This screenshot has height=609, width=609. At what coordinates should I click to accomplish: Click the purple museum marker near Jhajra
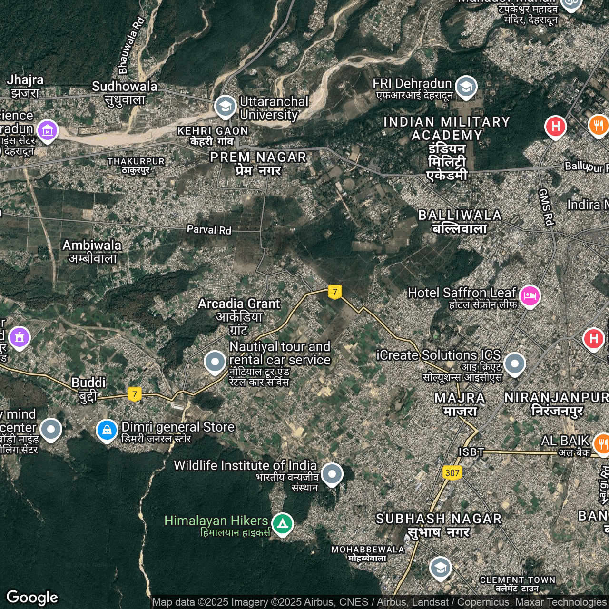click(x=47, y=130)
